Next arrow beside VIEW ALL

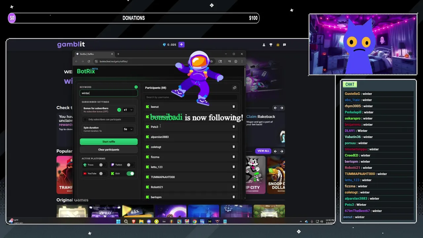[282, 151]
